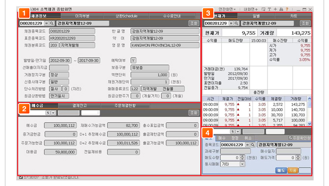
Task: Click the 체결량 cell 30,703
Action: [x=277, y=115]
